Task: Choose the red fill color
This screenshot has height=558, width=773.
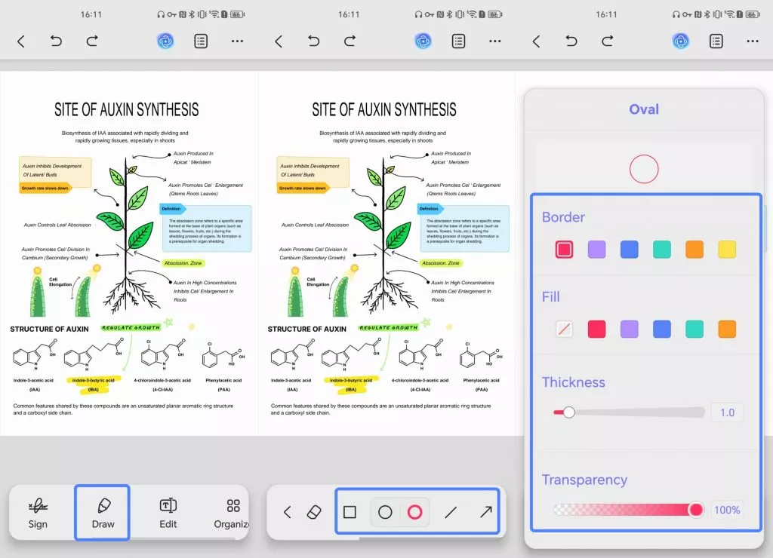Action: (x=596, y=329)
